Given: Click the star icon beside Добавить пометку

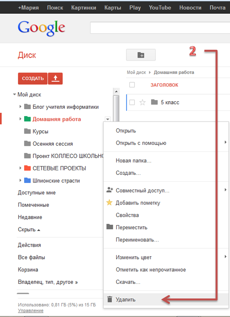Looking at the screenshot, I should (x=109, y=202).
